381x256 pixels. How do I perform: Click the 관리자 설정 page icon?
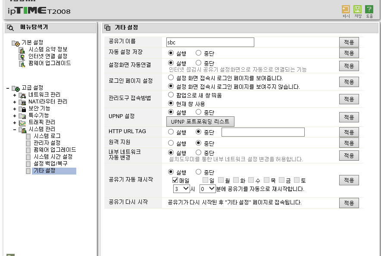[x=28, y=144]
